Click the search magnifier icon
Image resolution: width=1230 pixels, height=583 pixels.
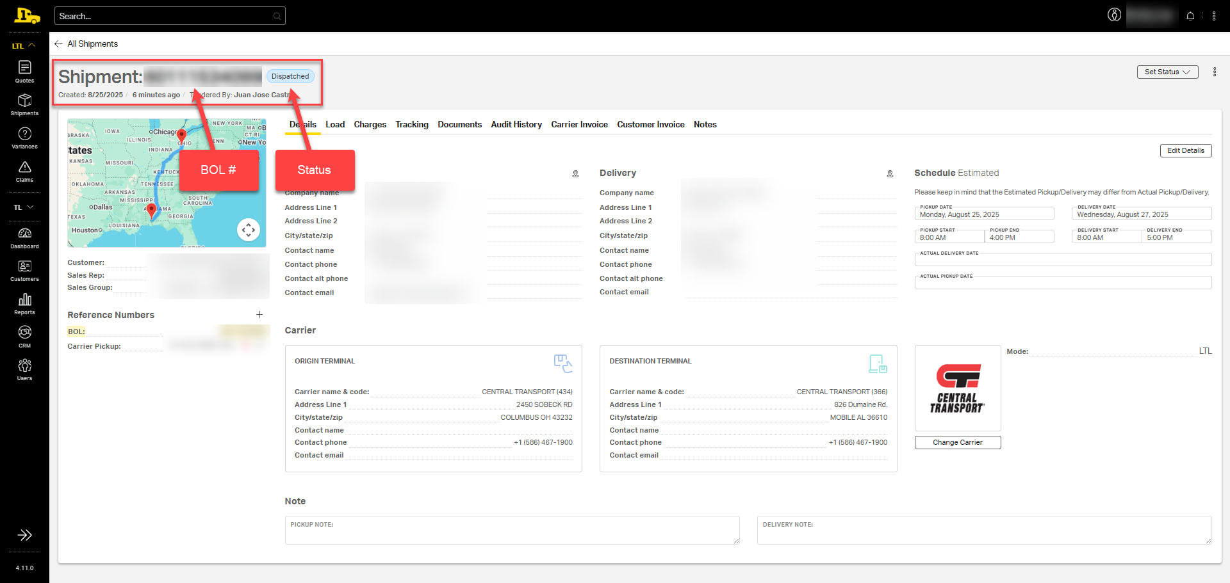point(277,16)
